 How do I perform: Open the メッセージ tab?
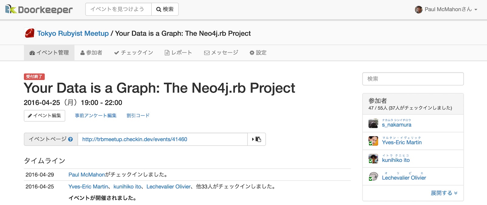point(221,53)
